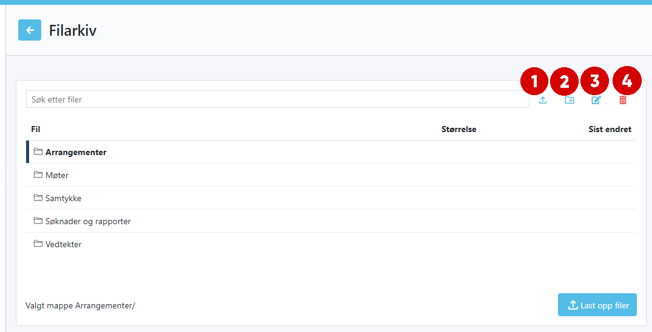Click the 'Sist endret' column header

(610, 129)
